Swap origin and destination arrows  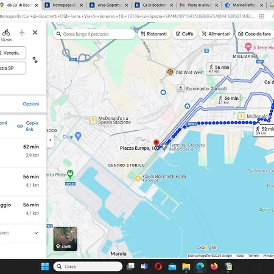[x=35, y=60]
